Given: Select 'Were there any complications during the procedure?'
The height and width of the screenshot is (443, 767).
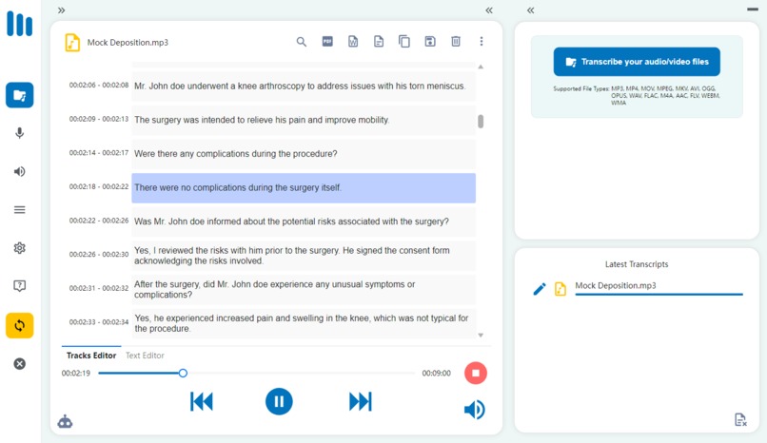Looking at the screenshot, I should click(304, 154).
